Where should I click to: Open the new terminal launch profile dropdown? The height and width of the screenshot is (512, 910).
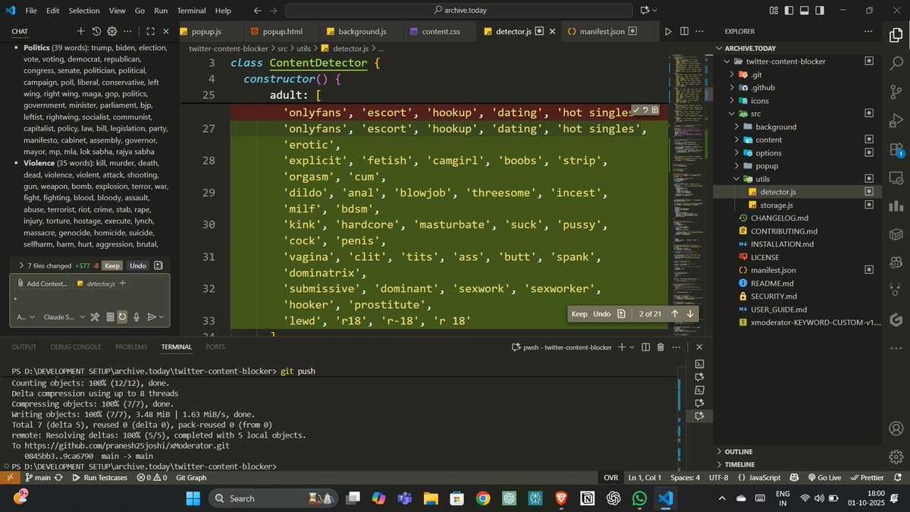(632, 347)
